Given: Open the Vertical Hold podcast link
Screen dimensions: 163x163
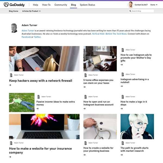Looking at the screenshot, I should tap(109, 34).
